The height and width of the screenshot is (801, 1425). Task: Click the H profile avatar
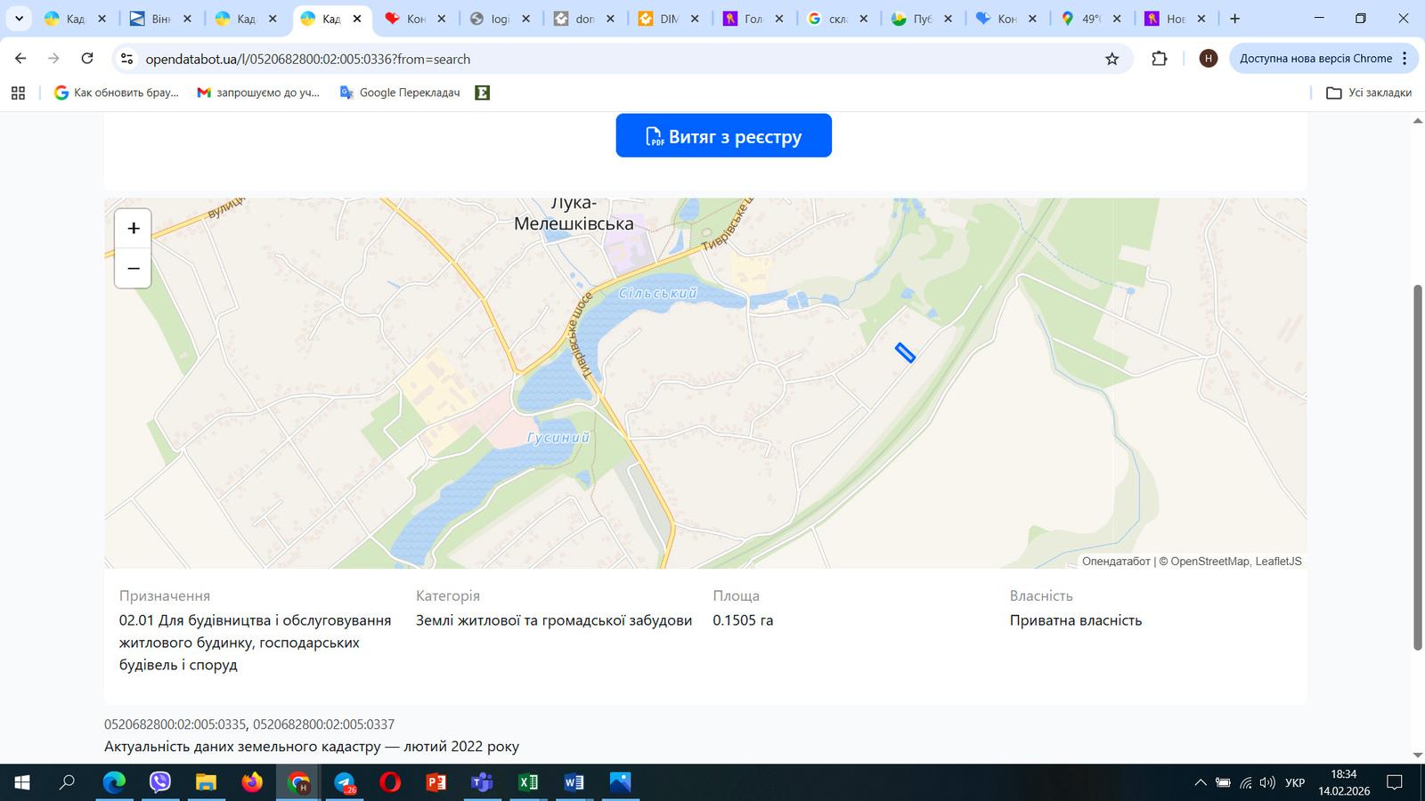pyautogui.click(x=1208, y=59)
